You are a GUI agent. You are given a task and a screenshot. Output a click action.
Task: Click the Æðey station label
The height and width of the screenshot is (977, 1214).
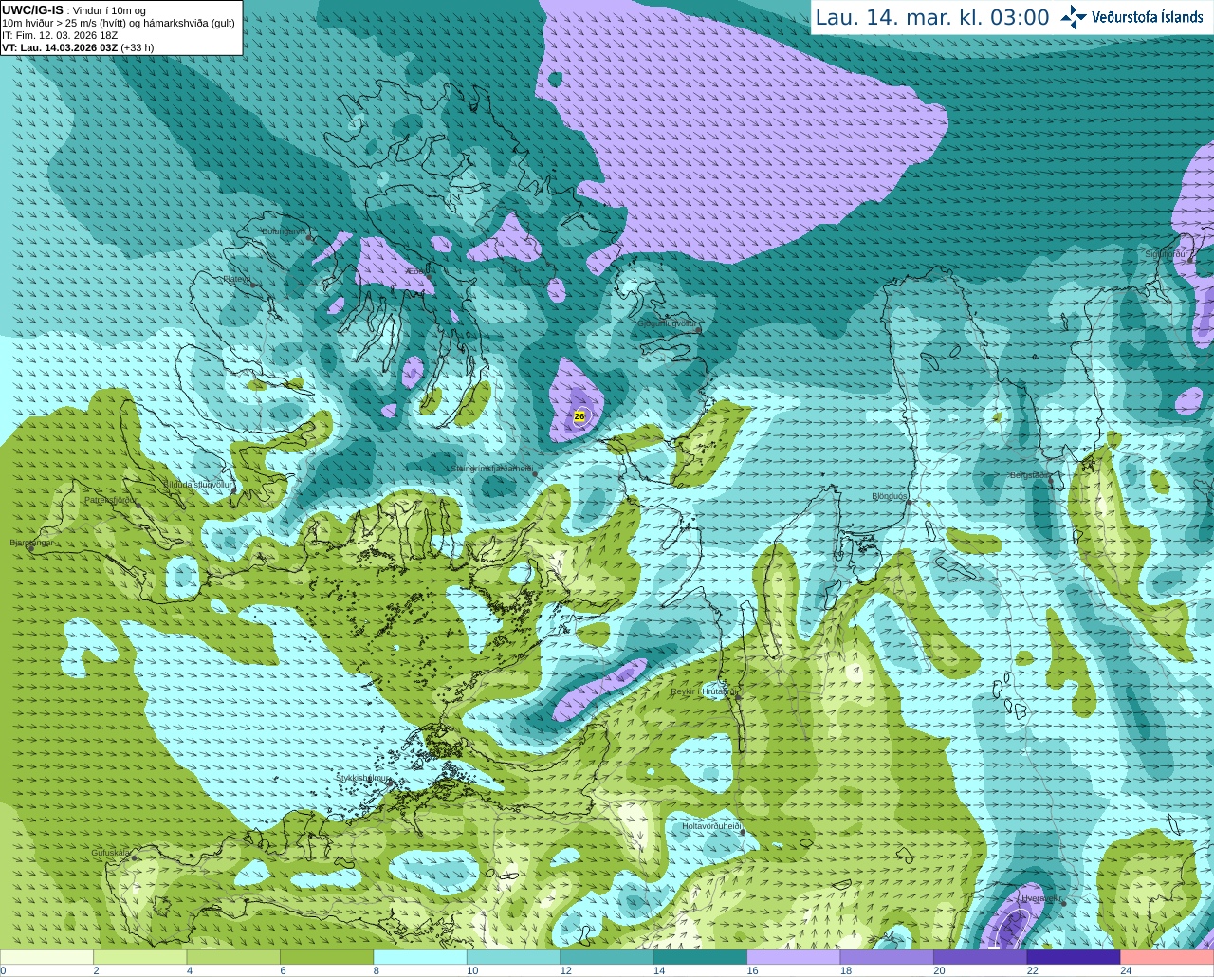pos(417,271)
